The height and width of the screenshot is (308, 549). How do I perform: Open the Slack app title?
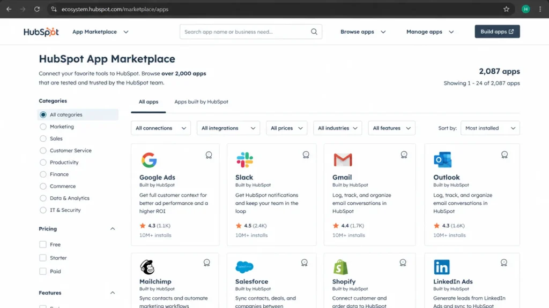point(244,178)
